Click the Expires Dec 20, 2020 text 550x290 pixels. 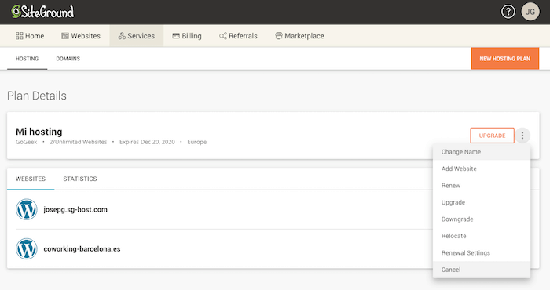click(x=147, y=142)
